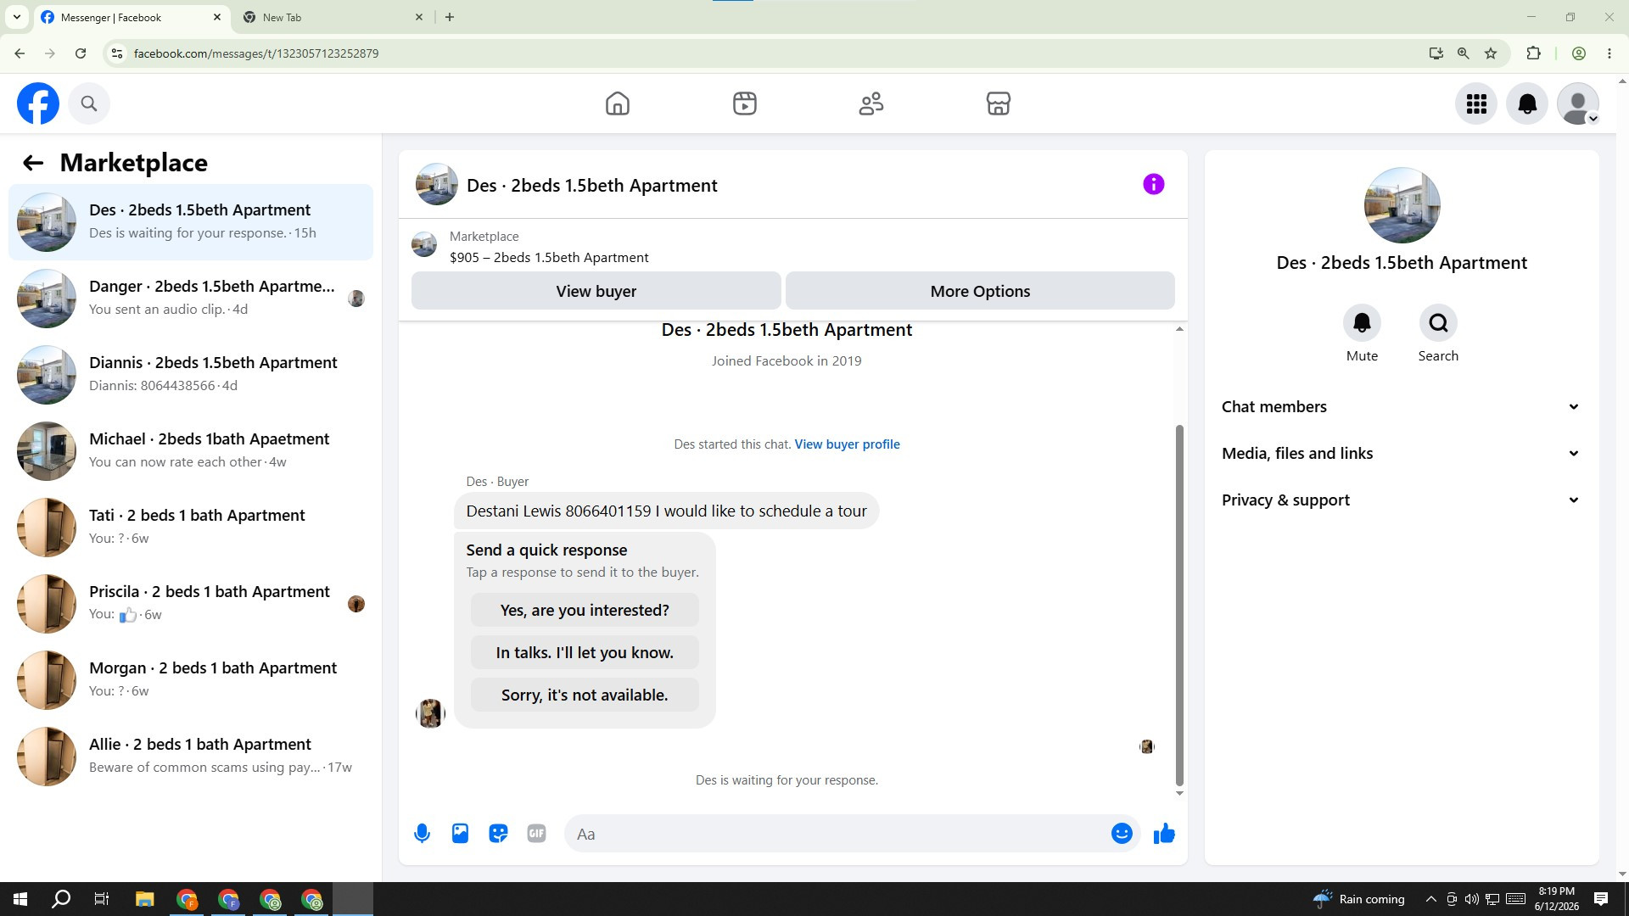Open View buyer profile link

(x=847, y=444)
